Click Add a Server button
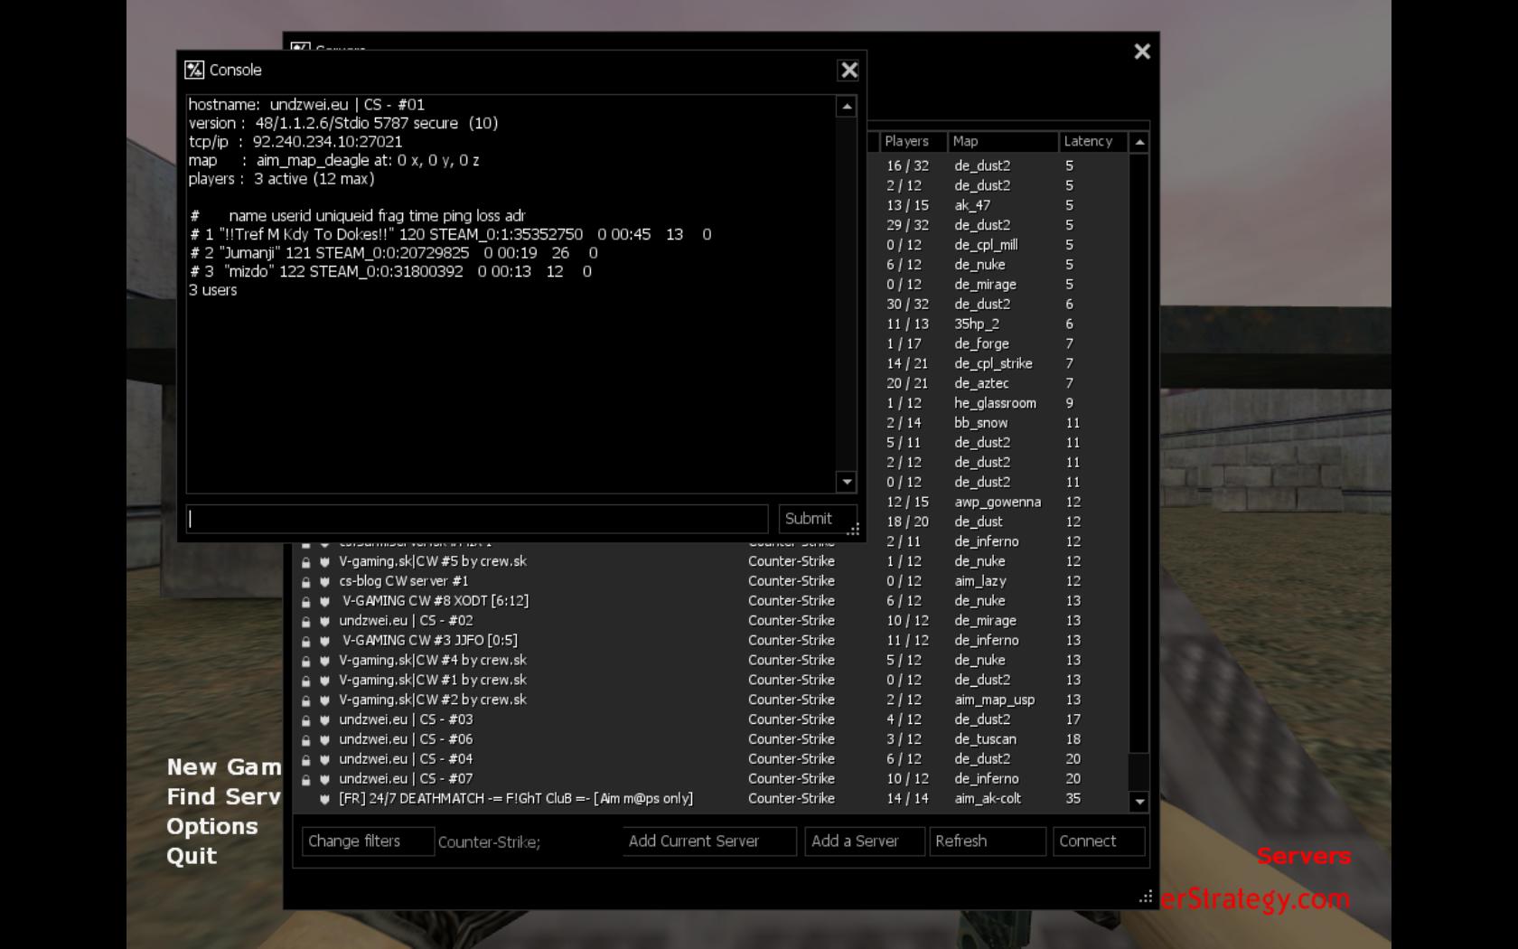 click(865, 841)
